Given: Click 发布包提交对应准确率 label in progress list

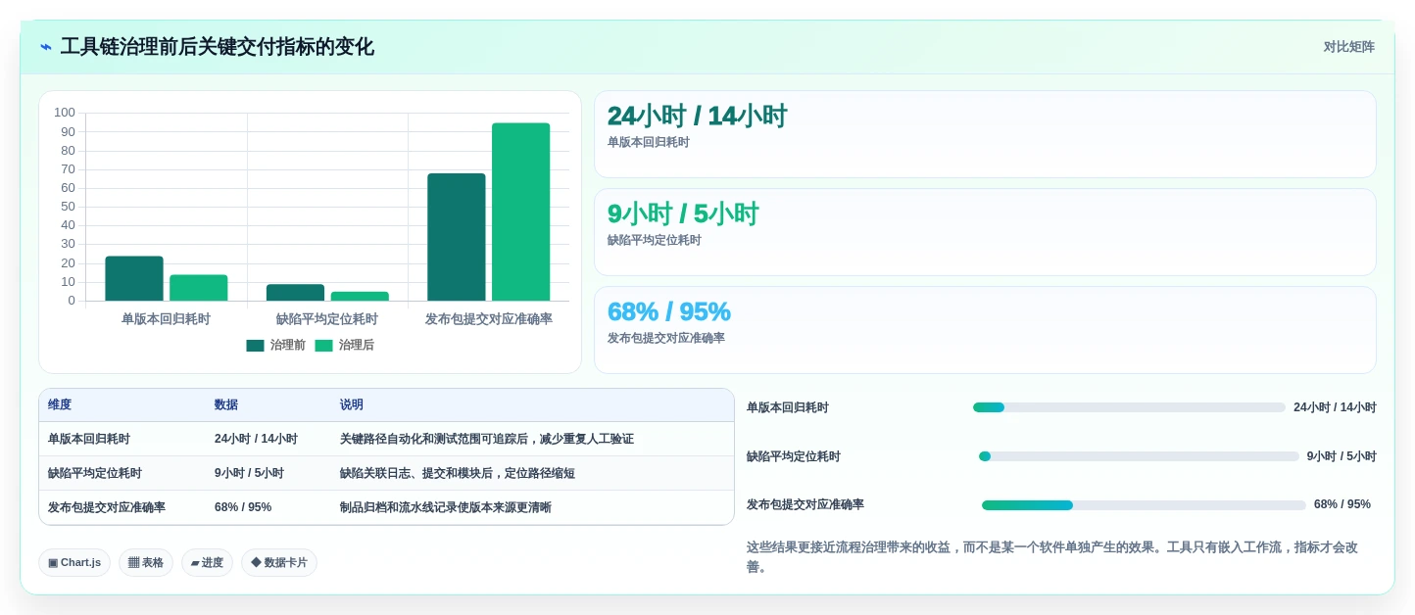Looking at the screenshot, I should pos(805,505).
